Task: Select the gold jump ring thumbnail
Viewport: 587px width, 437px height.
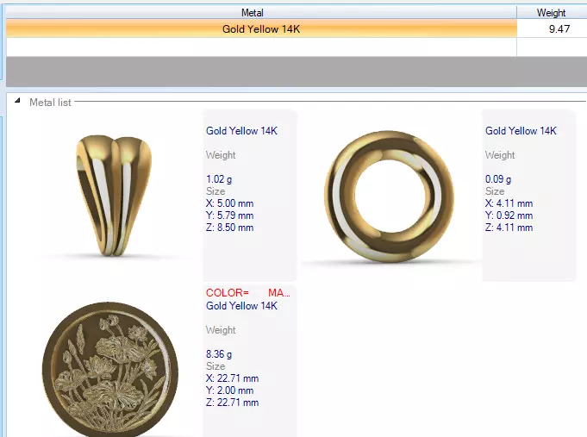Action: (390, 197)
